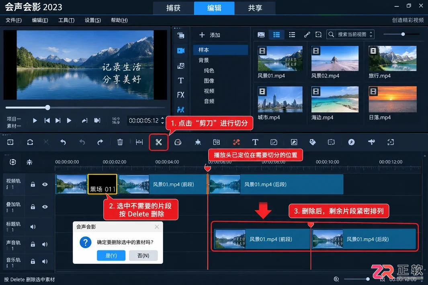Click 是(Y) in delete confirmation dialog
Screen dimensions: 428x285
(111, 256)
